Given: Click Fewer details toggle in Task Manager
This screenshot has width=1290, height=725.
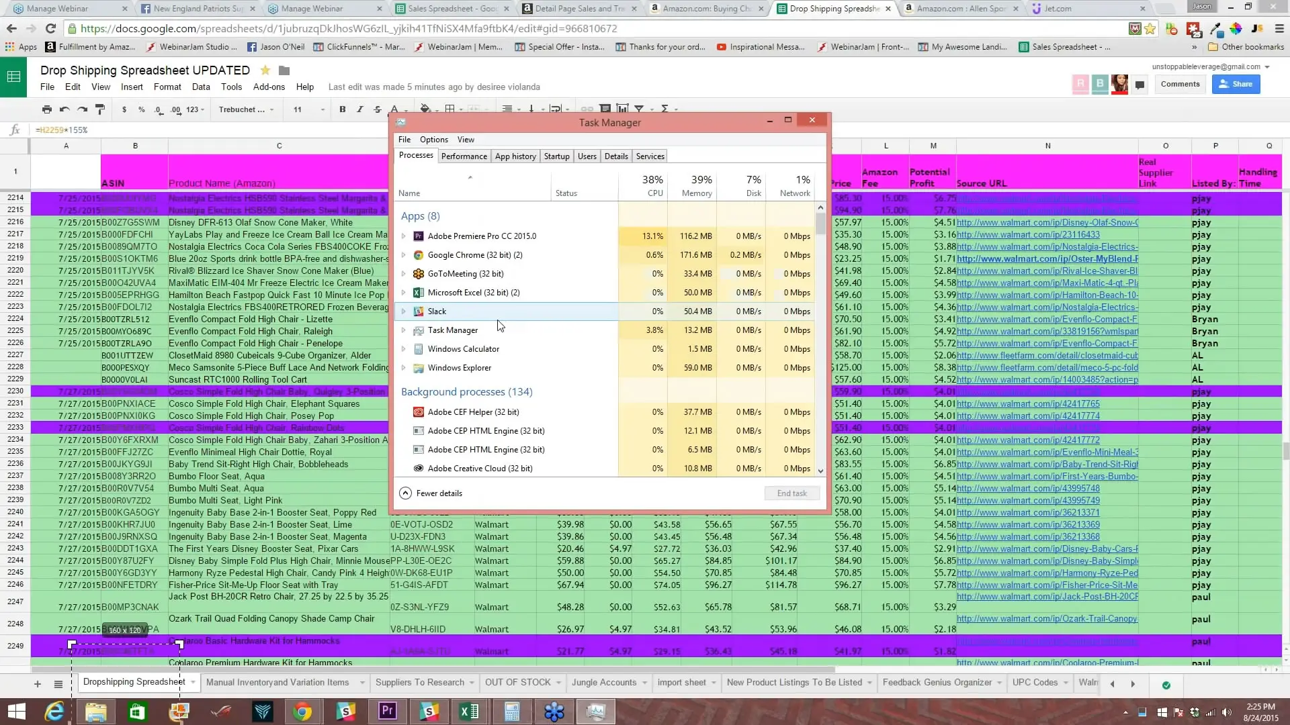Looking at the screenshot, I should click(x=431, y=493).
